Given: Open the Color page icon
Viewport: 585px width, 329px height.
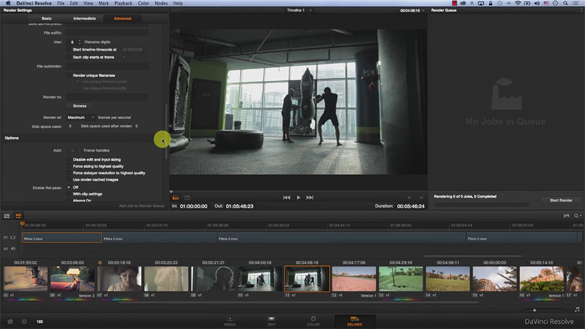Looking at the screenshot, I should (313, 320).
